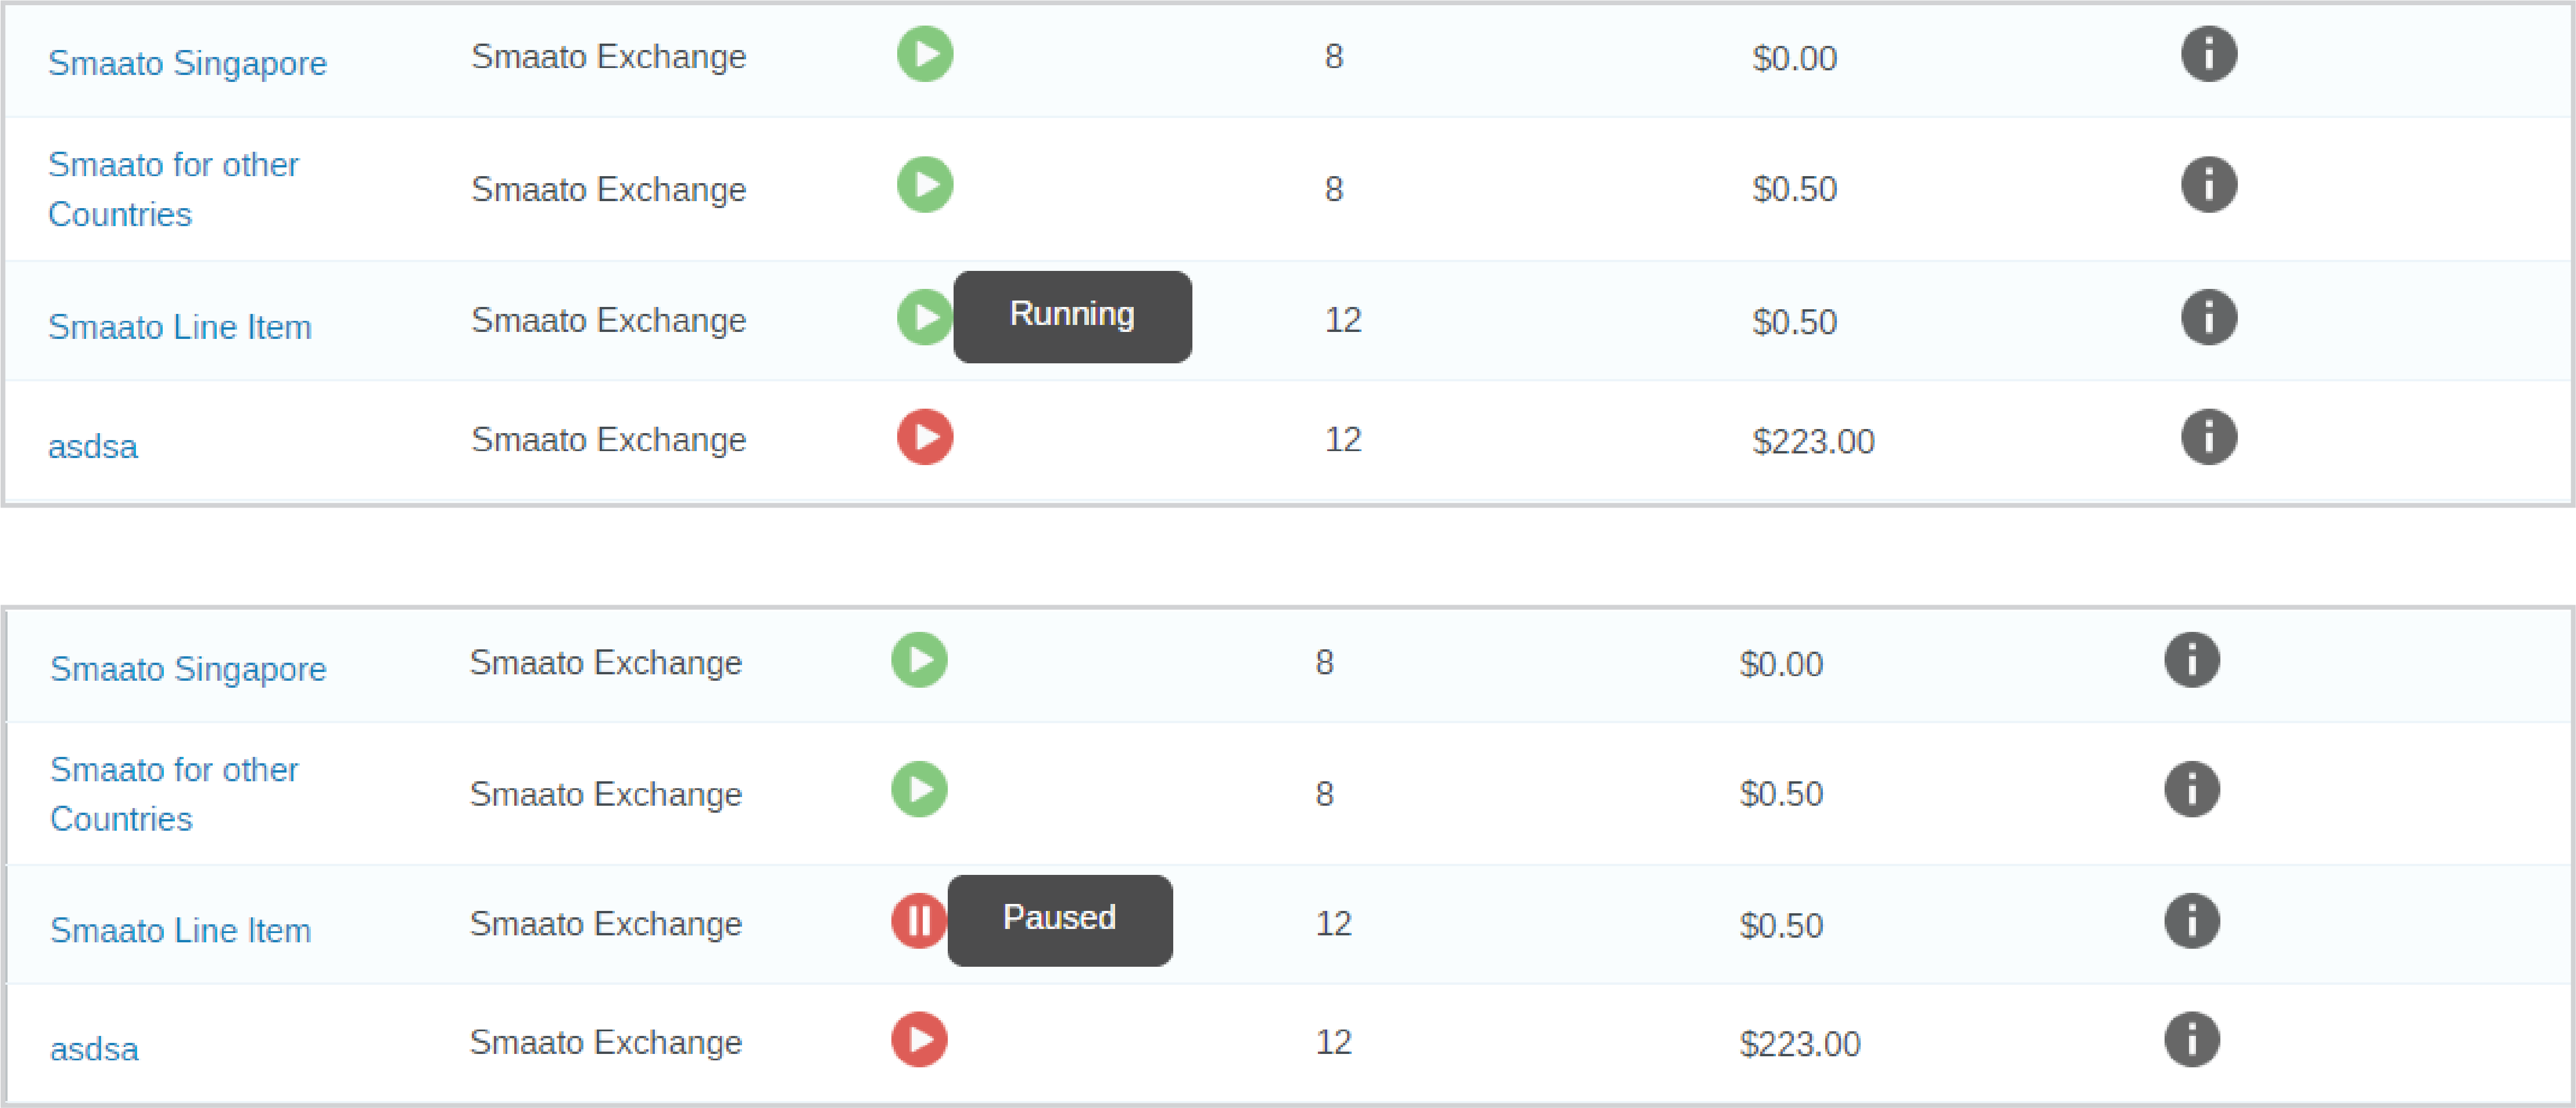This screenshot has height=1108, width=2576.
Task: Click info icon for Smaato Singapore in top table
Action: pyautogui.click(x=2208, y=54)
